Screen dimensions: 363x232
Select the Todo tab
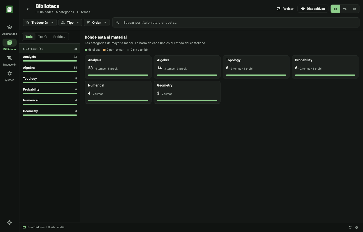(x=29, y=37)
